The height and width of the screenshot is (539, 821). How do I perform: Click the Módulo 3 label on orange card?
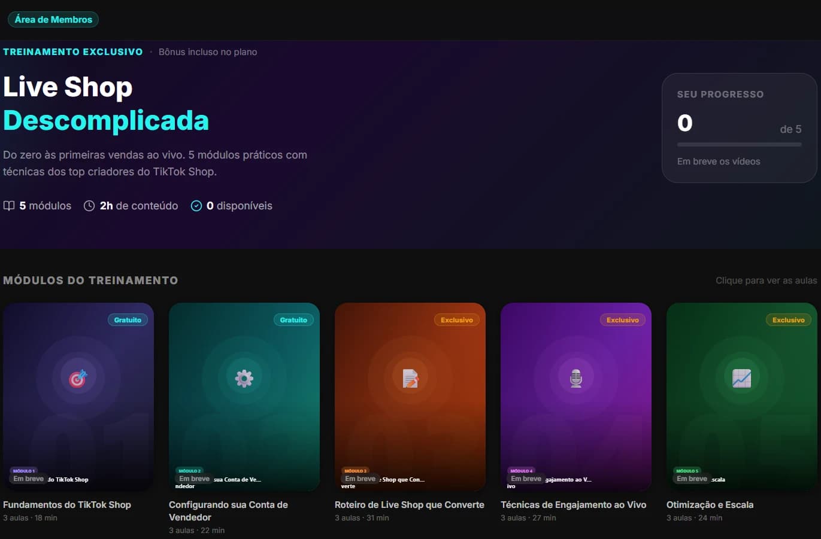tap(356, 471)
